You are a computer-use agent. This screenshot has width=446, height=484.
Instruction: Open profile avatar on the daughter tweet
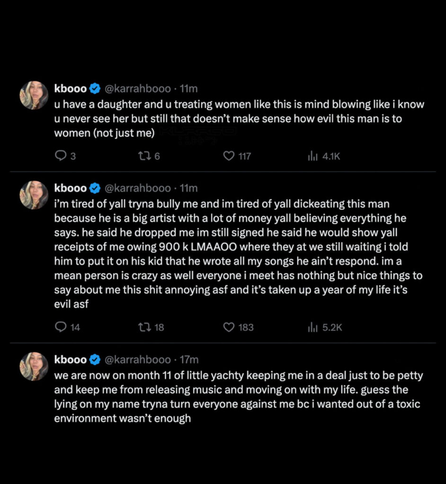[34, 95]
